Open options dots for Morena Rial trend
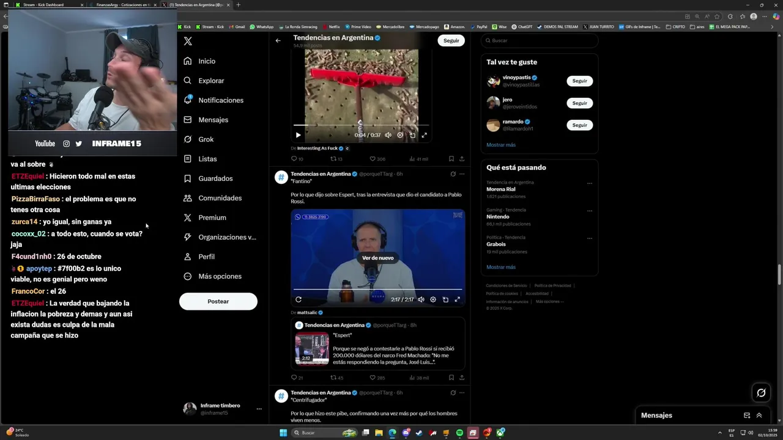Screen dimensions: 783x440 pyautogui.click(x=590, y=183)
